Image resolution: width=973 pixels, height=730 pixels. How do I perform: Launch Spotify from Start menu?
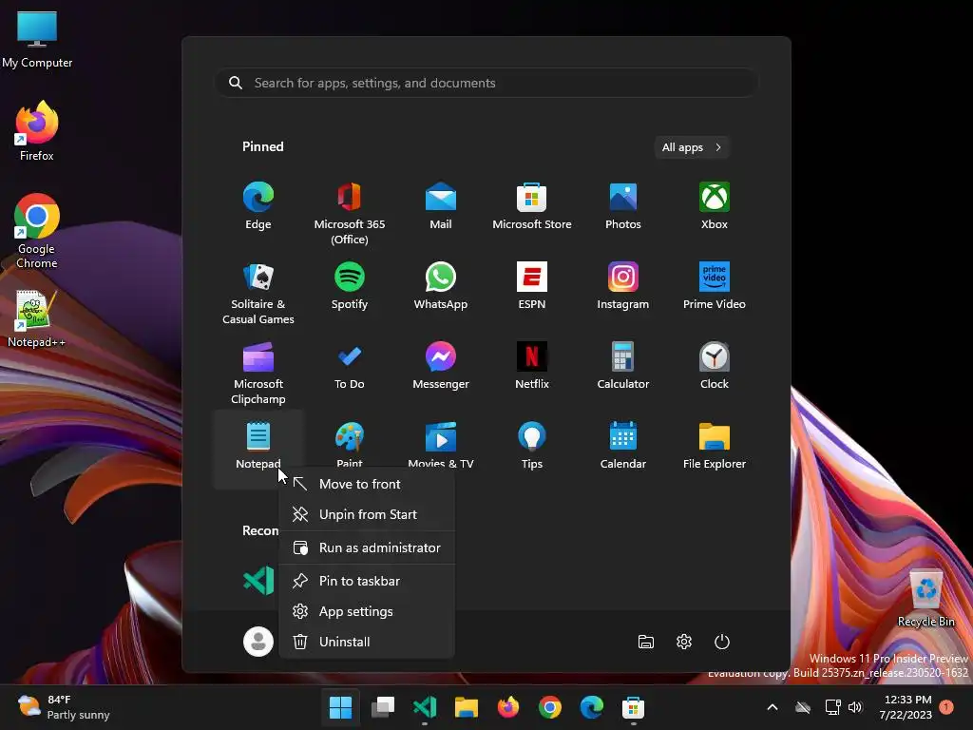click(350, 287)
